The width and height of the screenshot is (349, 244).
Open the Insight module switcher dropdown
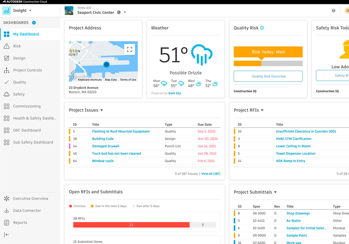point(30,11)
